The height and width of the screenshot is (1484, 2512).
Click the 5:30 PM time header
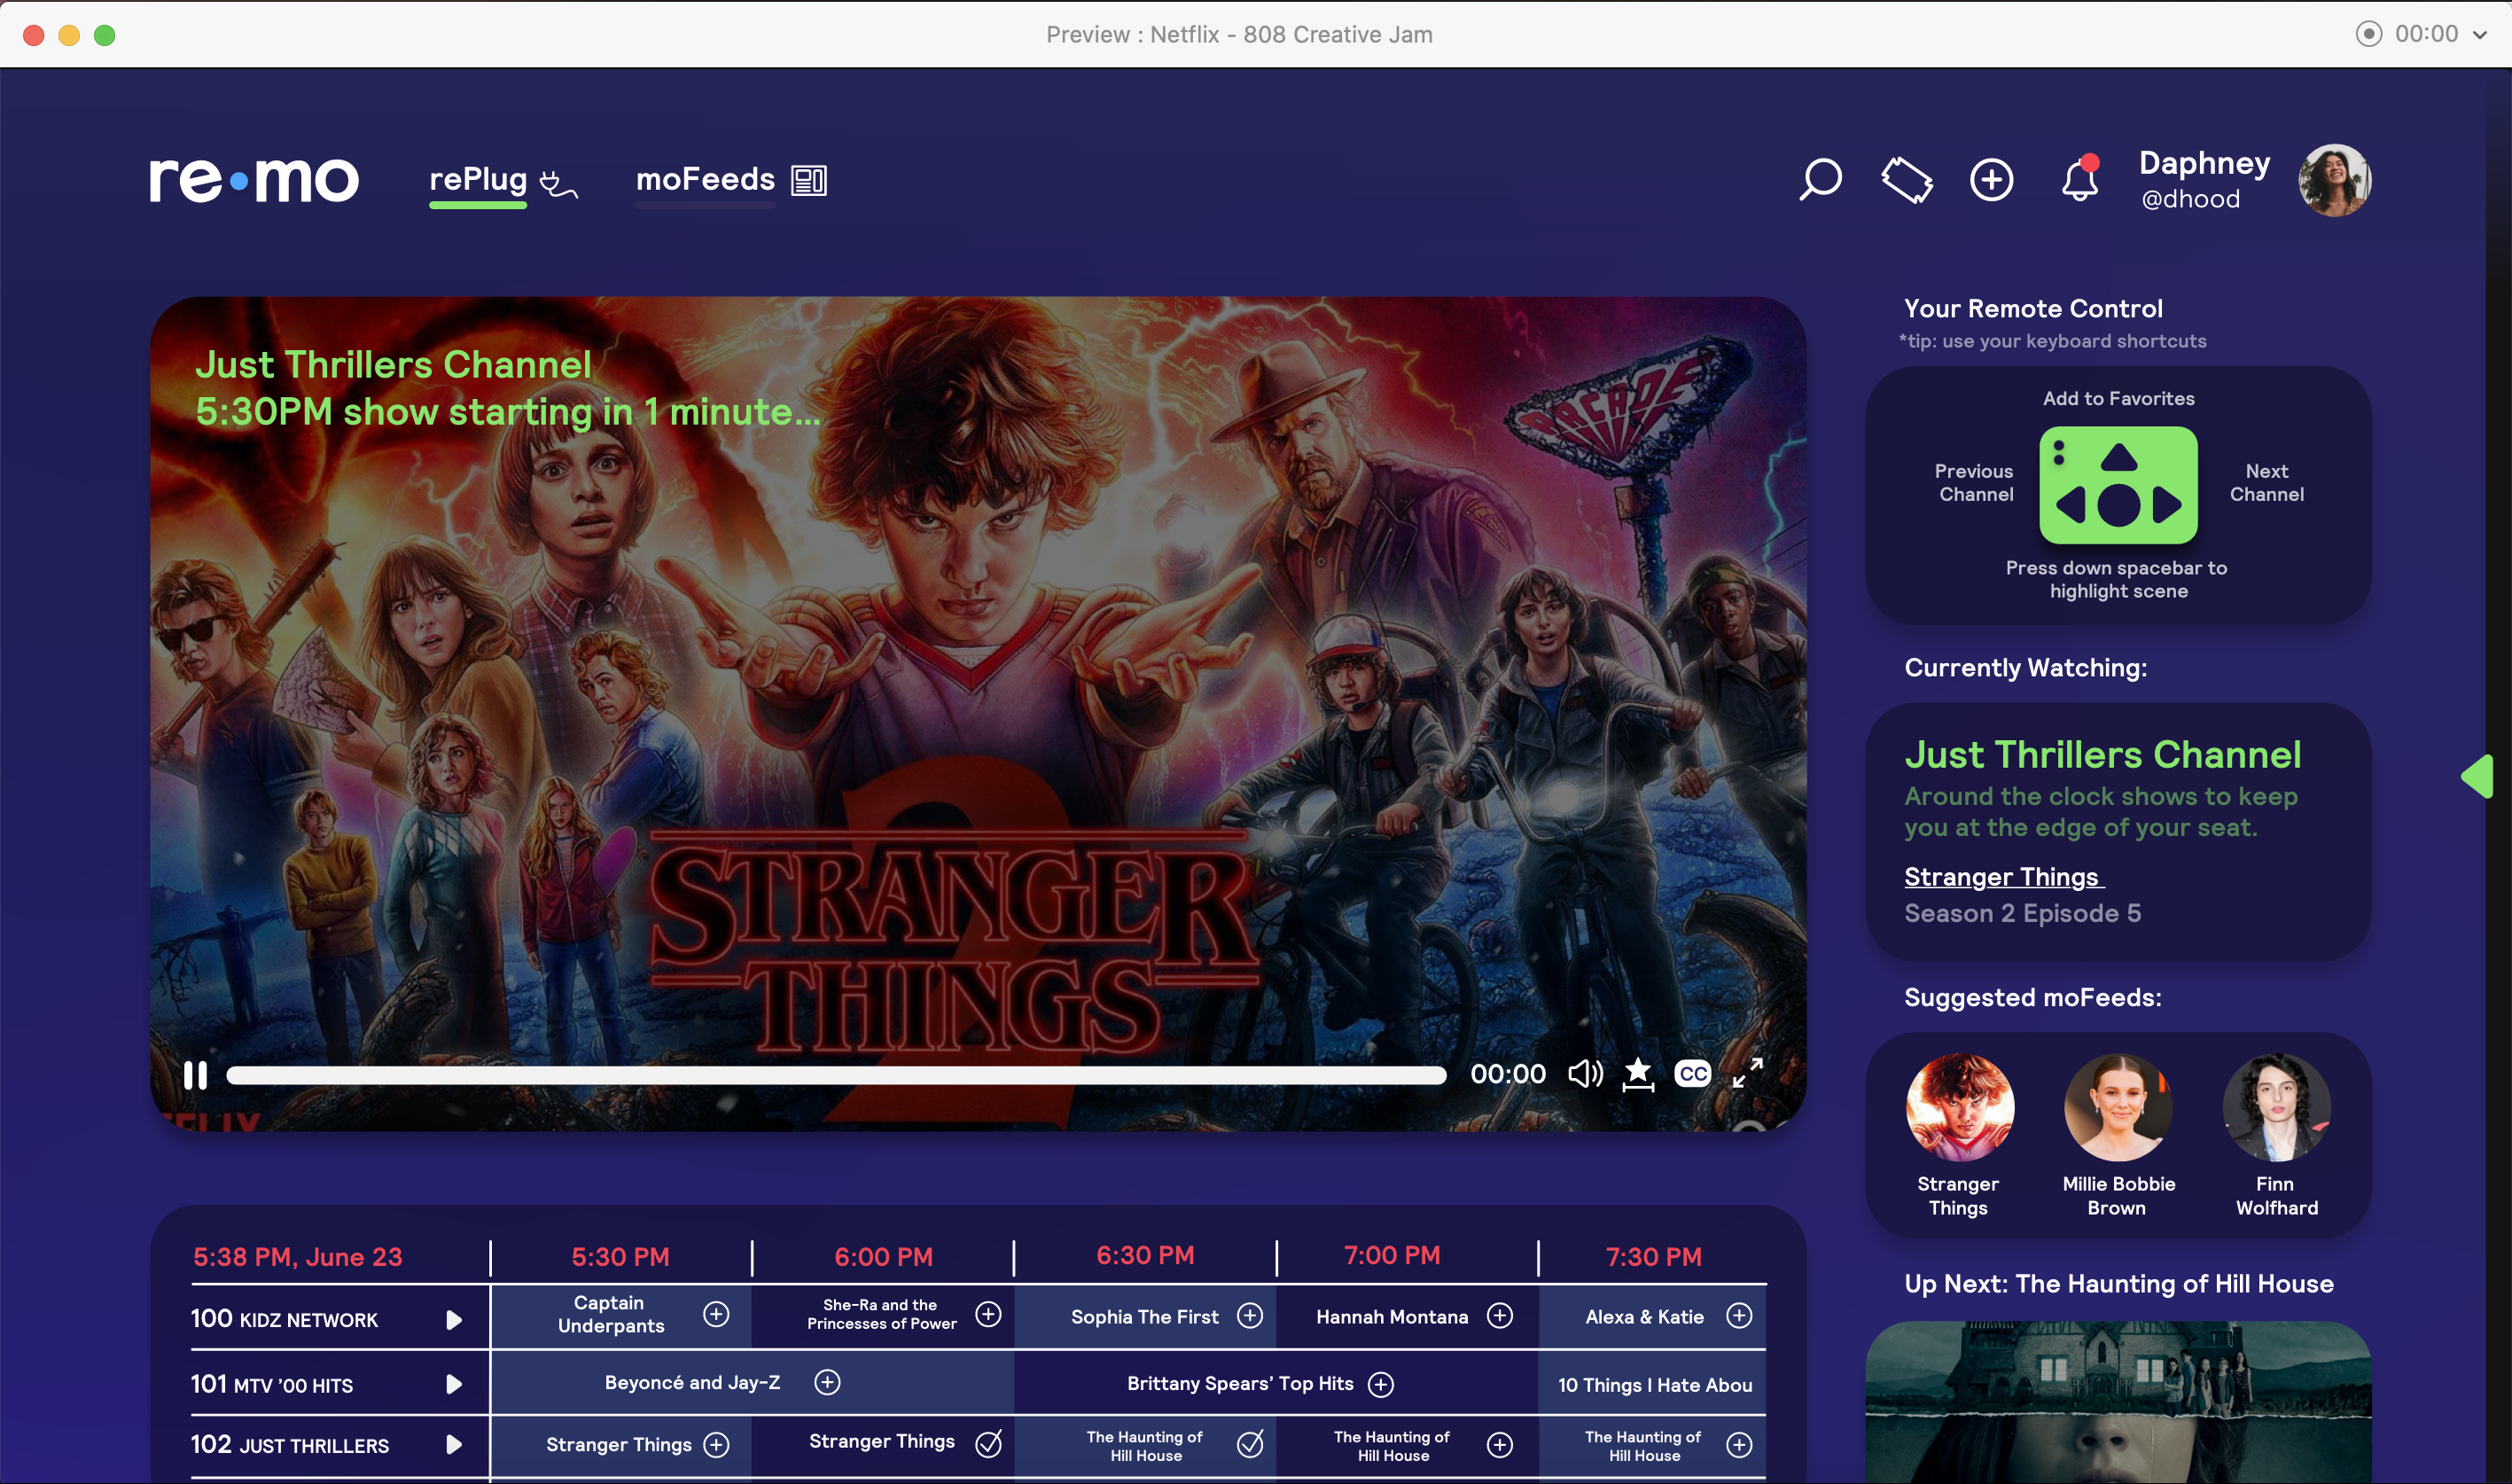click(620, 1257)
